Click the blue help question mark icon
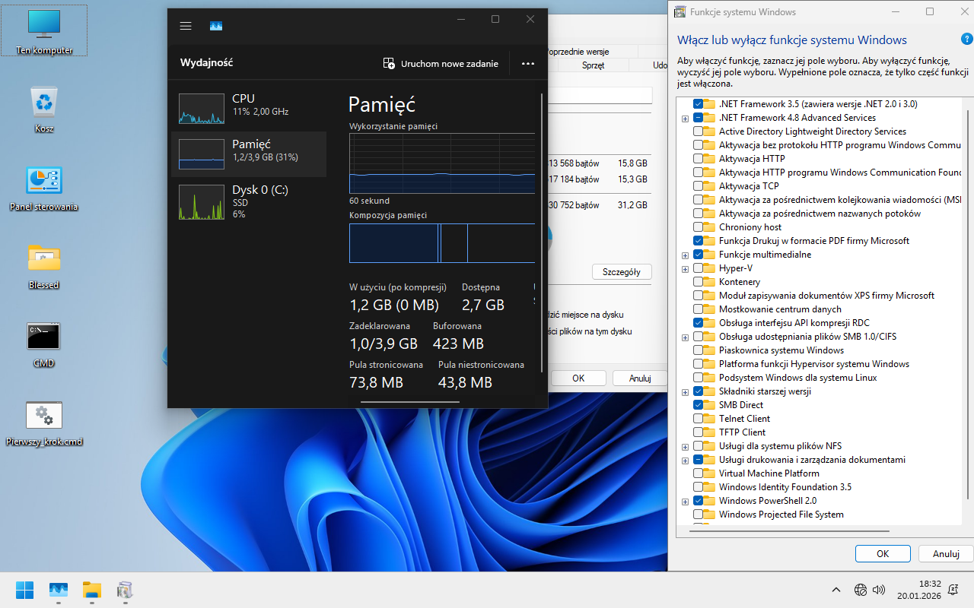Image resolution: width=974 pixels, height=608 pixels. tap(966, 40)
